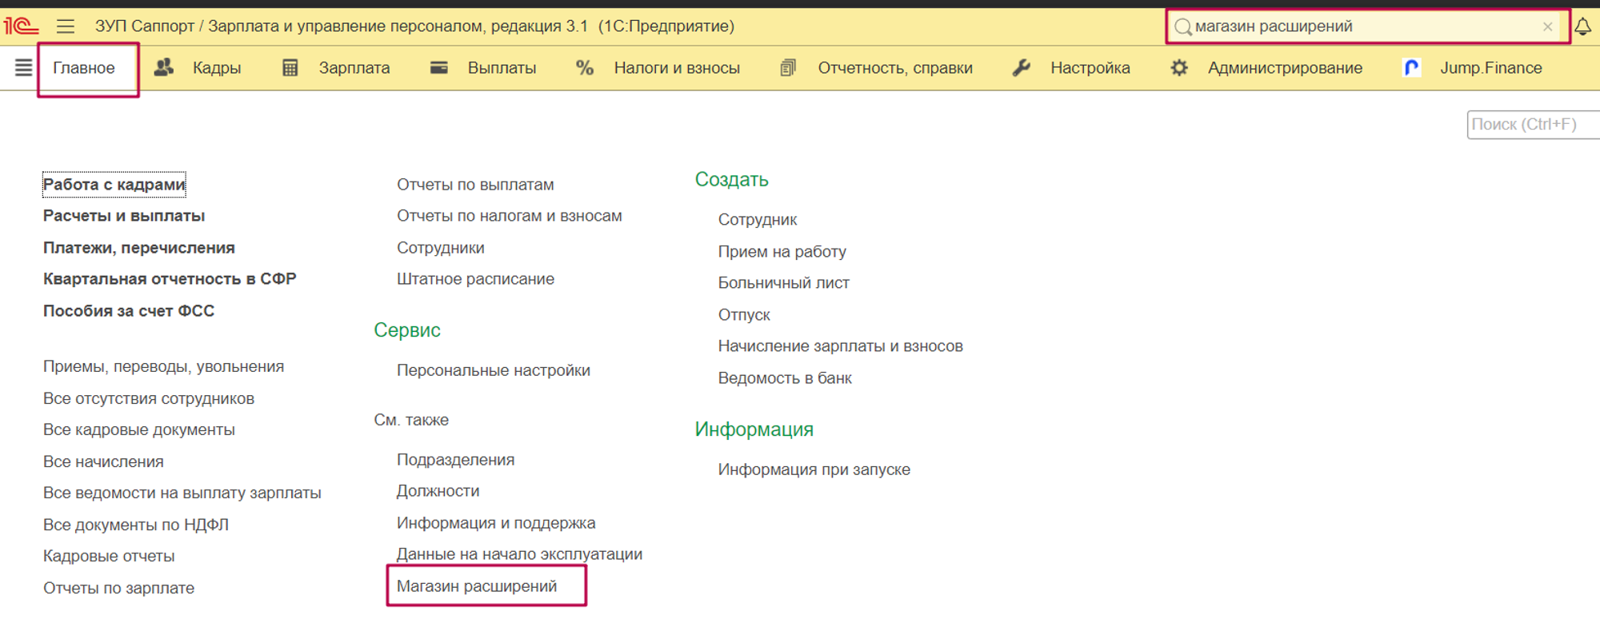Click the global search box
The width and height of the screenshot is (1600, 635).
point(1360,26)
